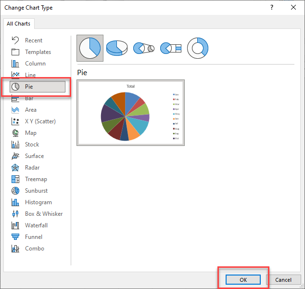Click the pie chart preview thumbnail
Screen dimensions: 305x289
[x=130, y=113]
